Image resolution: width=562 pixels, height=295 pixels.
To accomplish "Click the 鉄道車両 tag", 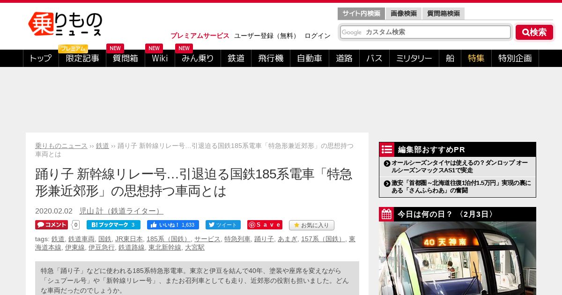I will coord(81,239).
